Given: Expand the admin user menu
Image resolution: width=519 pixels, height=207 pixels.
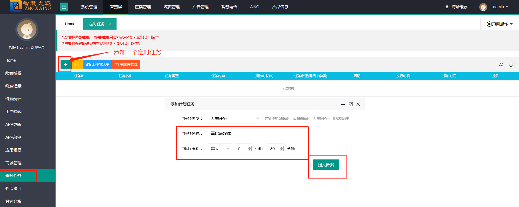Looking at the screenshot, I should 501,7.
